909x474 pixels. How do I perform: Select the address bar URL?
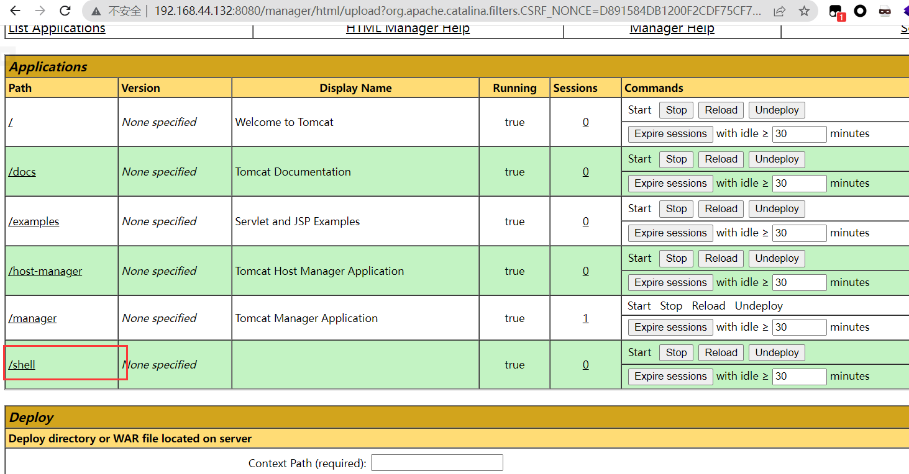click(x=457, y=11)
